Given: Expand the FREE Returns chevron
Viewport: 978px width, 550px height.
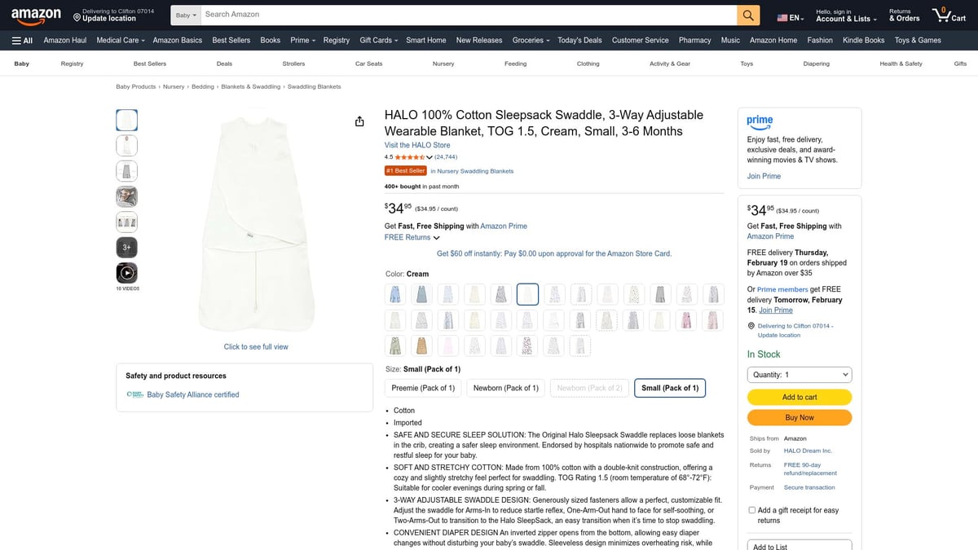Looking at the screenshot, I should (x=437, y=238).
